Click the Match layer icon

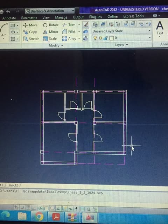point(111,24)
